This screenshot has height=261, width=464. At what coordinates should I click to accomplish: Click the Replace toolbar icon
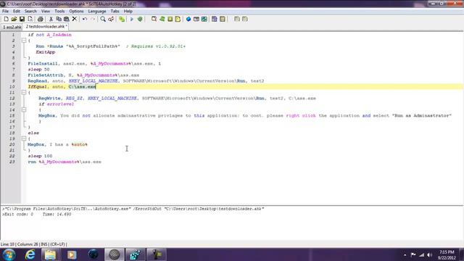(111, 19)
